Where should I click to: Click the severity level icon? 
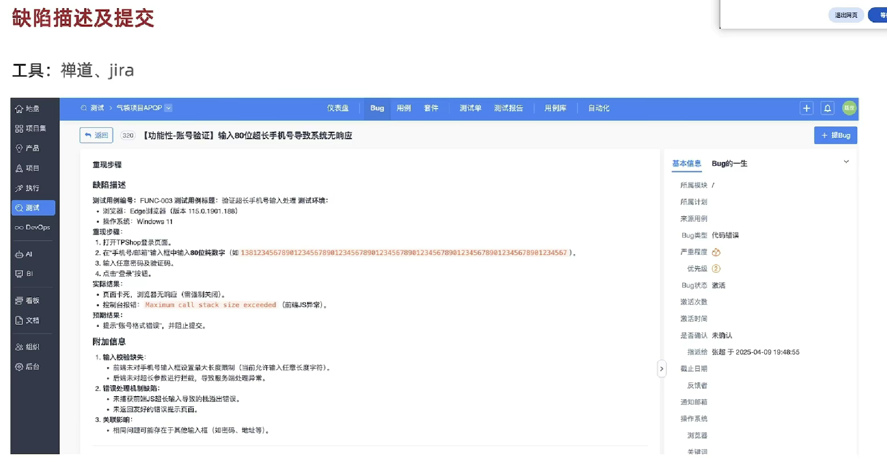coord(716,252)
